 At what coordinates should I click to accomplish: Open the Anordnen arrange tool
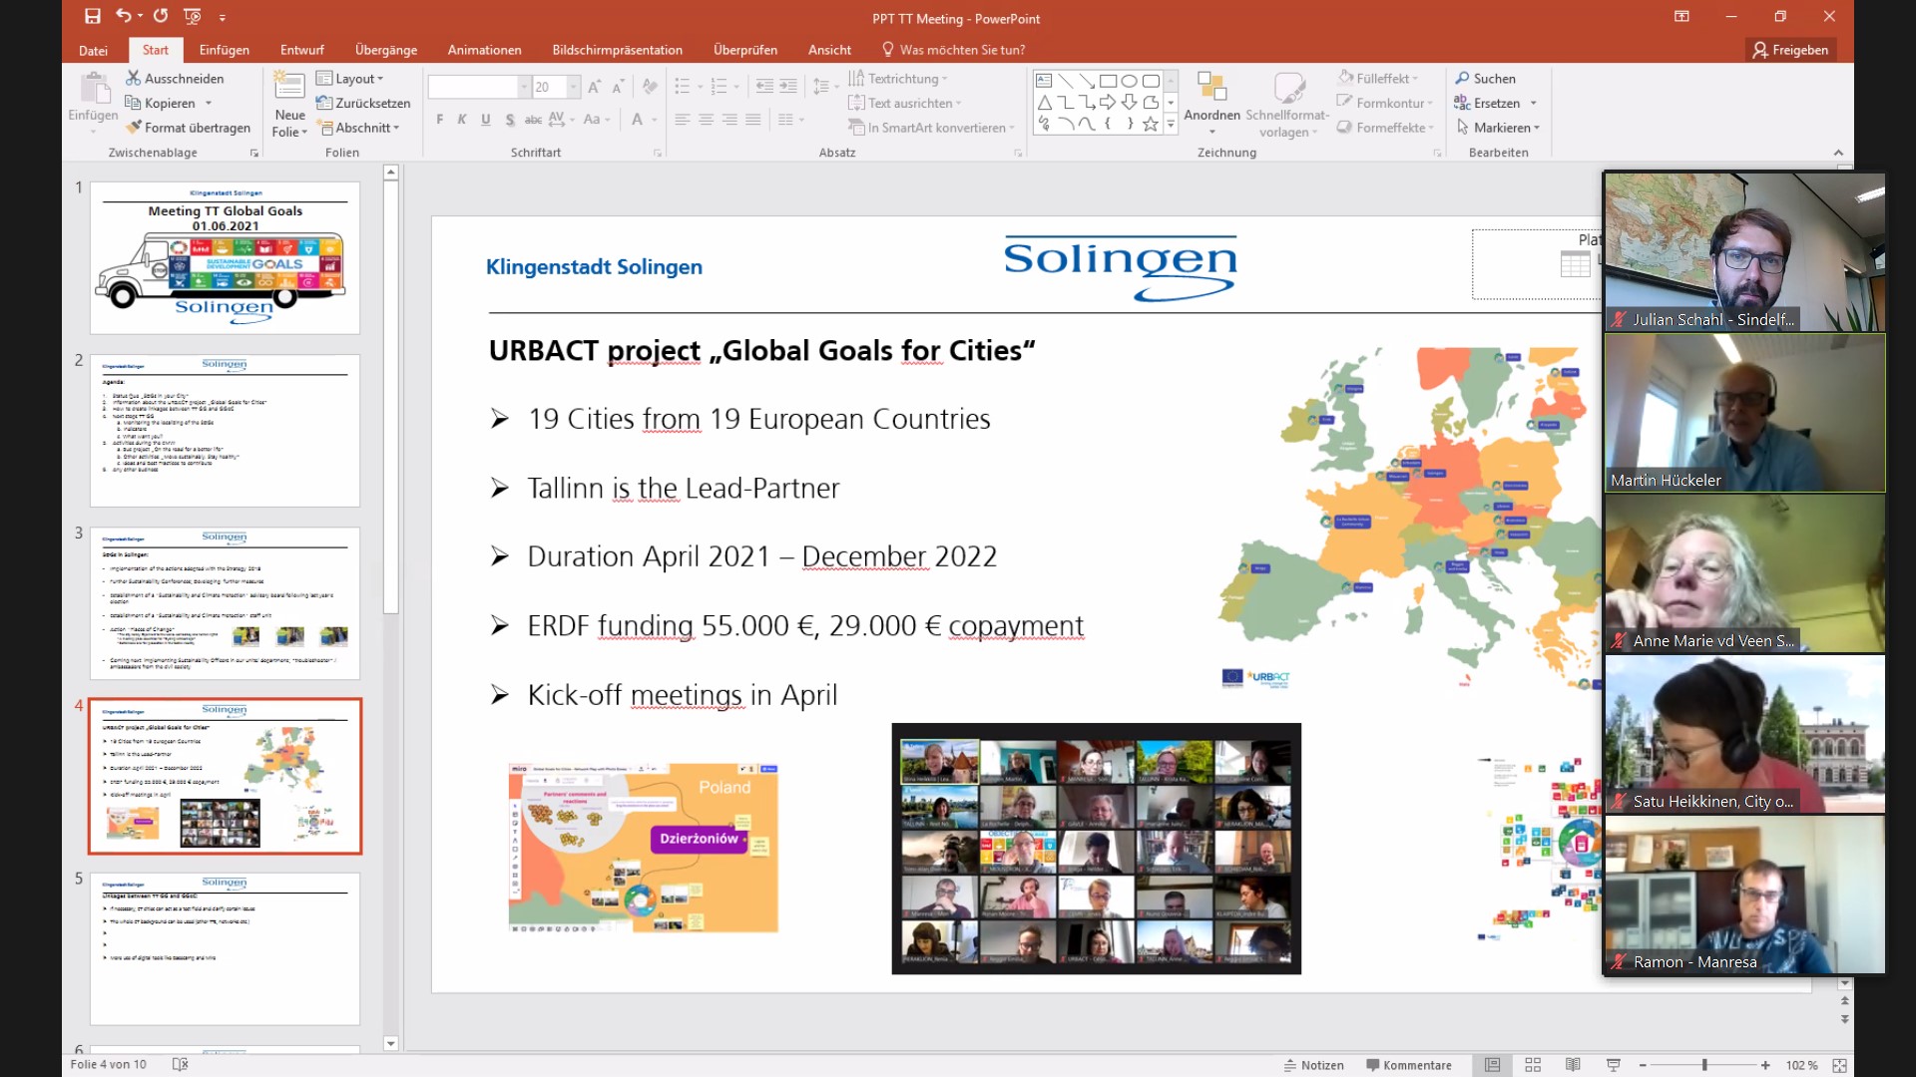click(1211, 103)
